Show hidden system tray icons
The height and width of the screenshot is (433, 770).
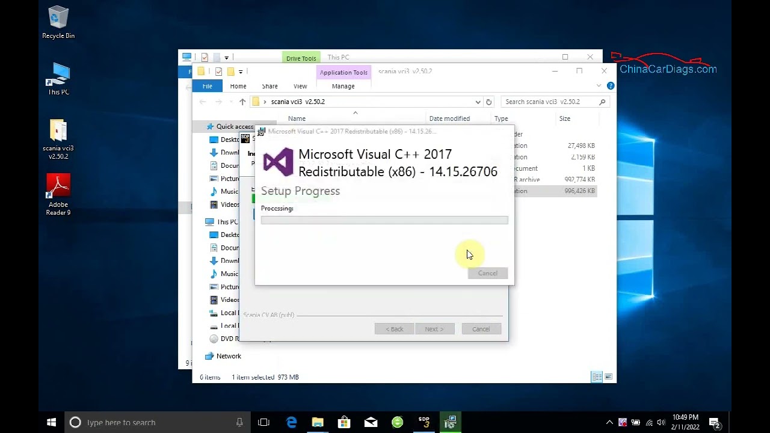[609, 422]
